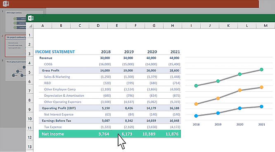This screenshot has height=152, width=275.
Task: Select PowerPoint slide 3 thumbnail
Action: tap(16, 71)
